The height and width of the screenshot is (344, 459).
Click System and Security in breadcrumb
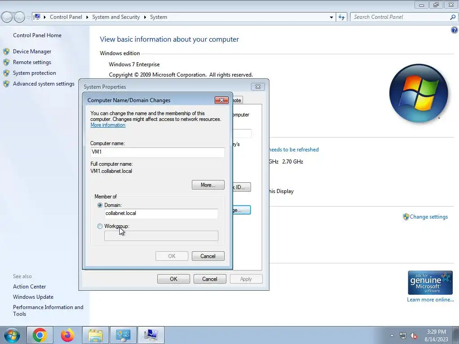coord(116,17)
